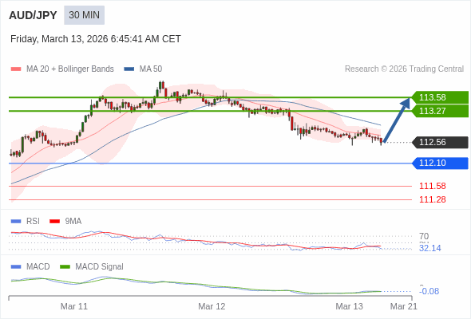The image size is (471, 319).
Task: Click the "MA 20 + Bollinger Bands" legend label
Action: coord(70,69)
